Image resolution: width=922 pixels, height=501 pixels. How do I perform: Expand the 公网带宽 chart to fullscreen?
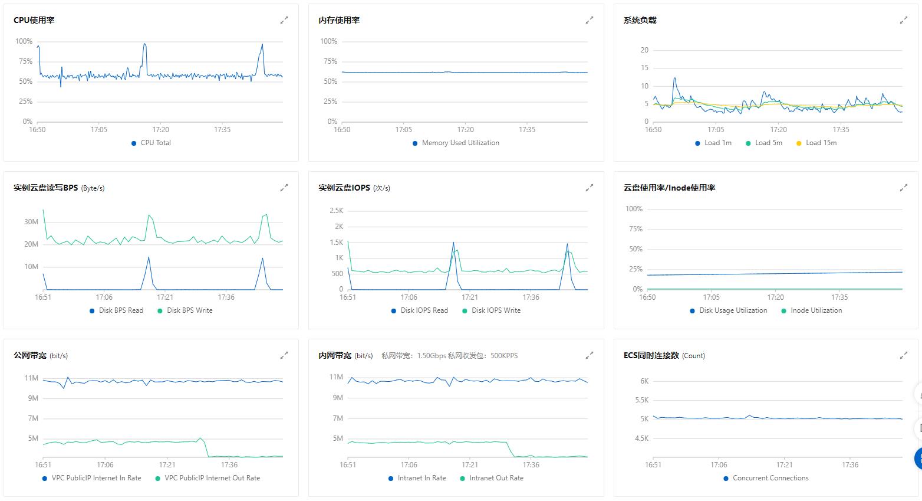pos(284,355)
